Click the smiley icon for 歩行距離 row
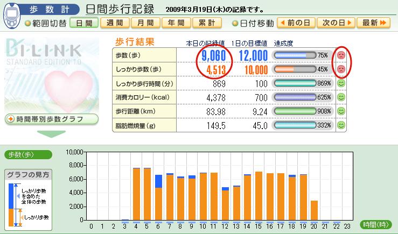This screenshot has height=234, width=398. coord(341,111)
